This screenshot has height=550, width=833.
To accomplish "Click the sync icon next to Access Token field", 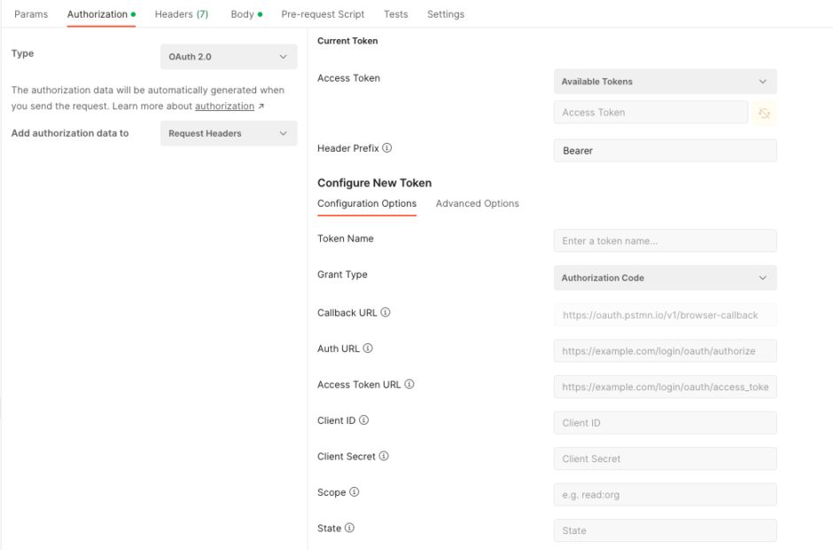I will coord(764,114).
